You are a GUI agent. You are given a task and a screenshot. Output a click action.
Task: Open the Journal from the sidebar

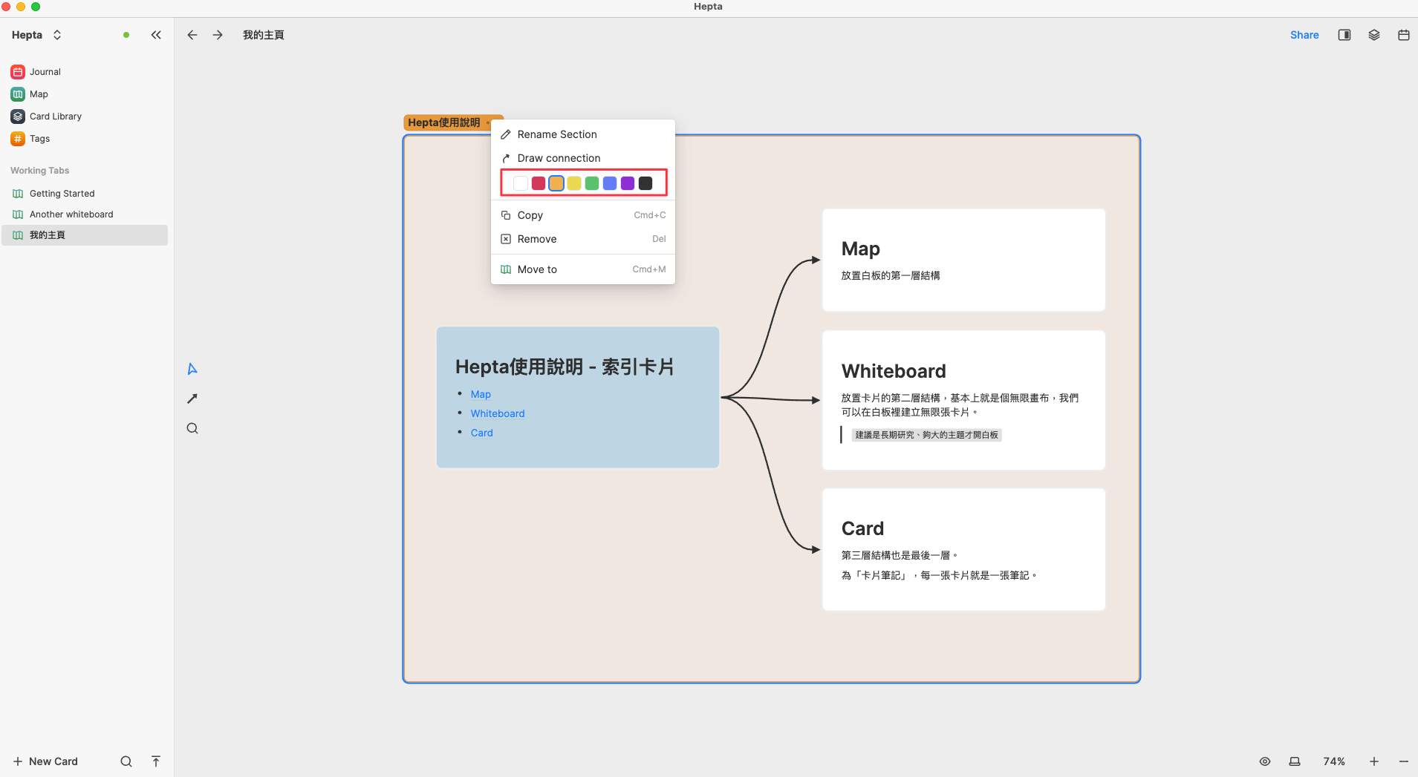point(45,71)
